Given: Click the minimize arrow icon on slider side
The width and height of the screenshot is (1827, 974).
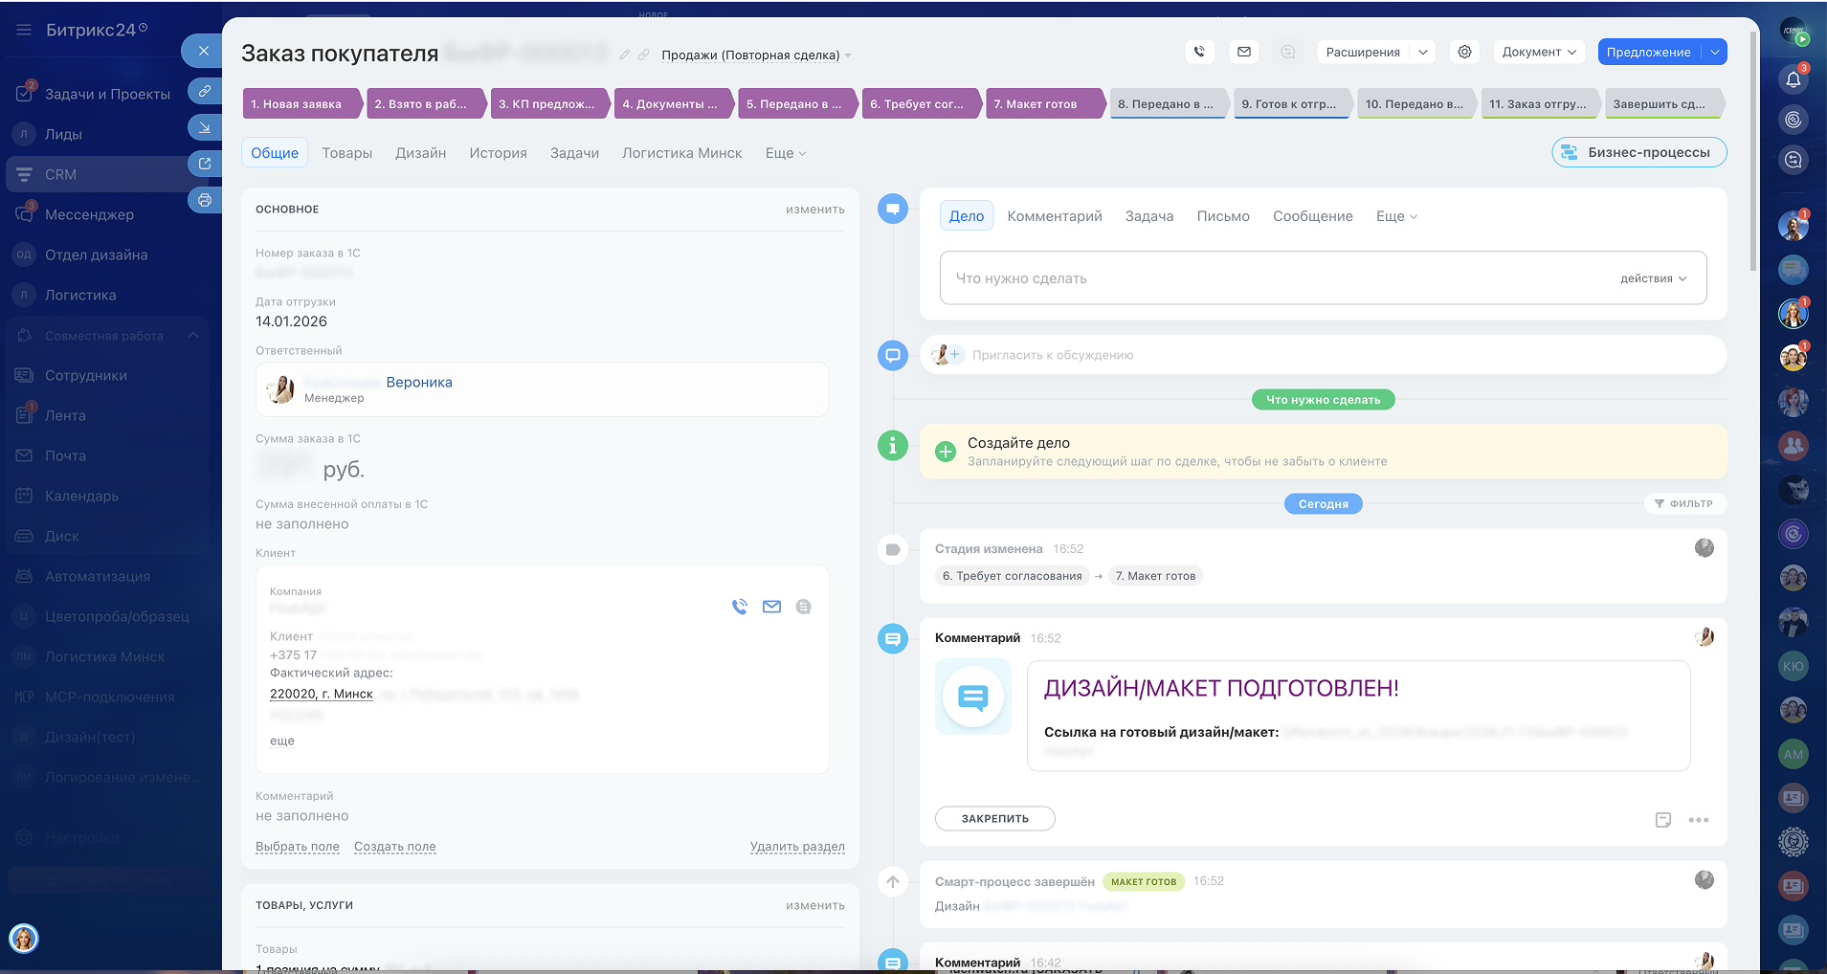Looking at the screenshot, I should point(205,126).
